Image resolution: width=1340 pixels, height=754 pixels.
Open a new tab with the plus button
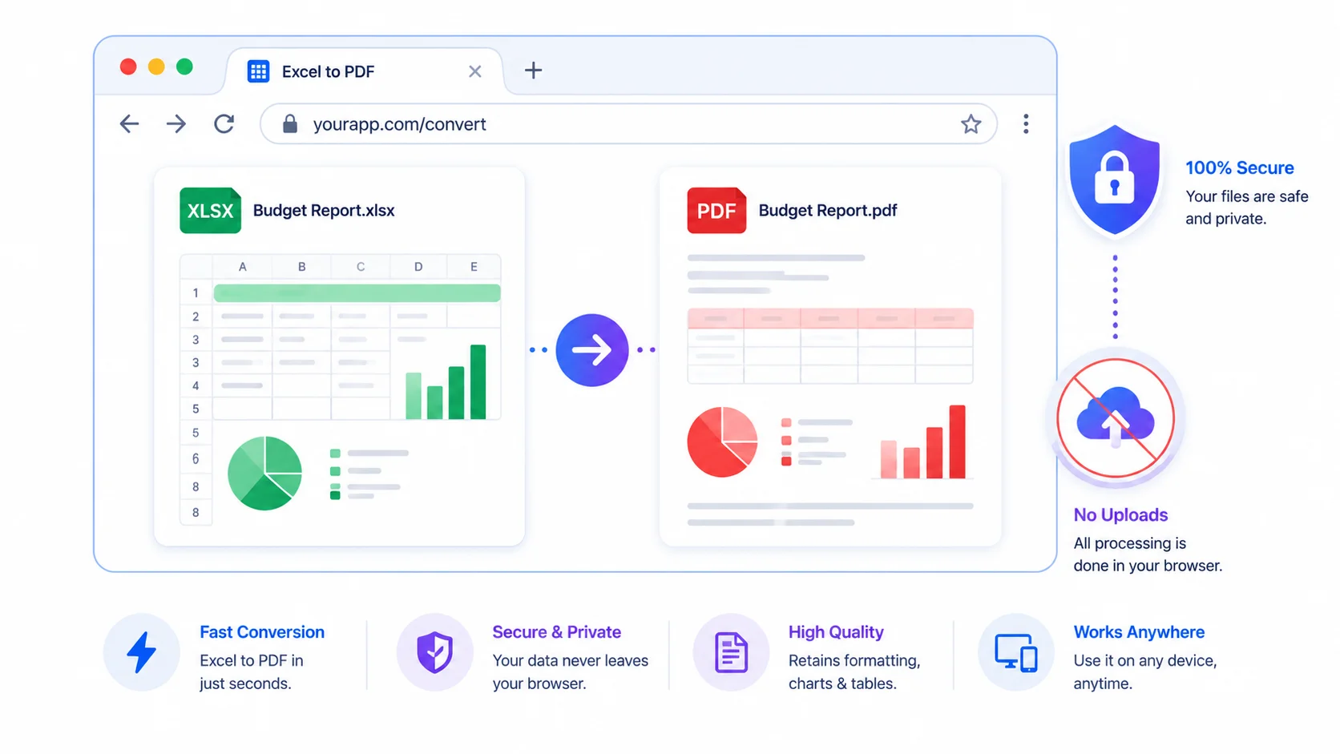coord(533,71)
